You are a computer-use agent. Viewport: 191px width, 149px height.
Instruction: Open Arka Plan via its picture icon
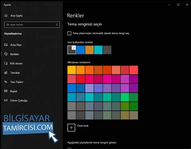6,45
